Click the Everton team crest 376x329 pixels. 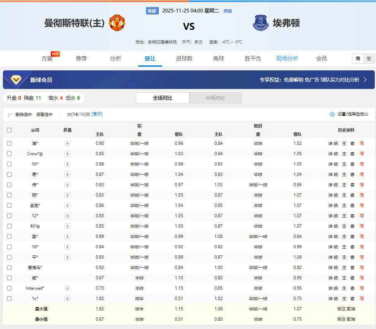[x=261, y=23]
